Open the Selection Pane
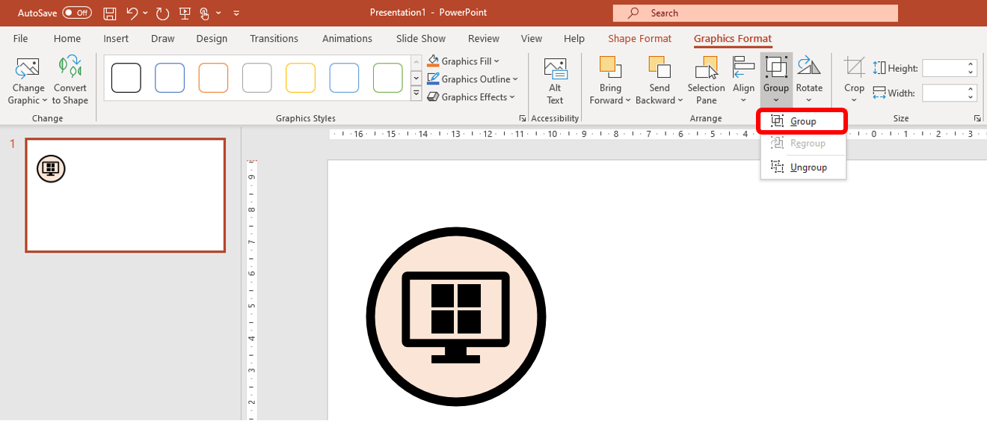Image resolution: width=987 pixels, height=421 pixels. pyautogui.click(x=706, y=81)
